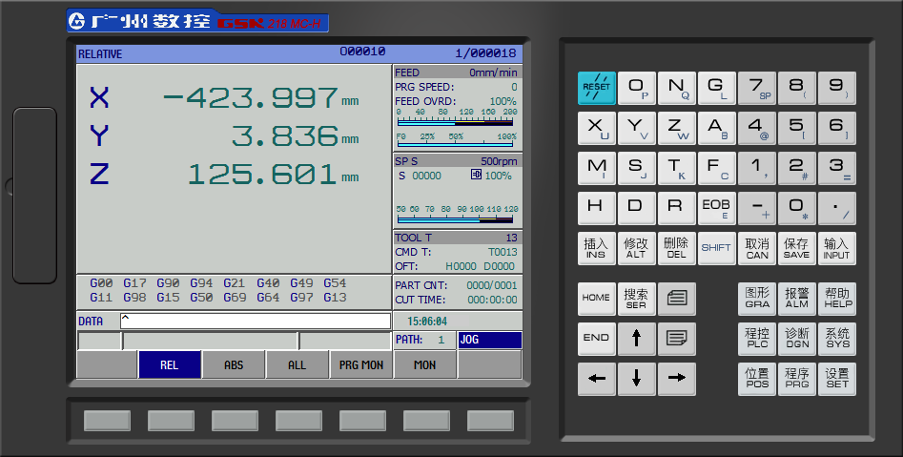
Task: Select the ALL coordinates tab
Action: [x=297, y=364]
